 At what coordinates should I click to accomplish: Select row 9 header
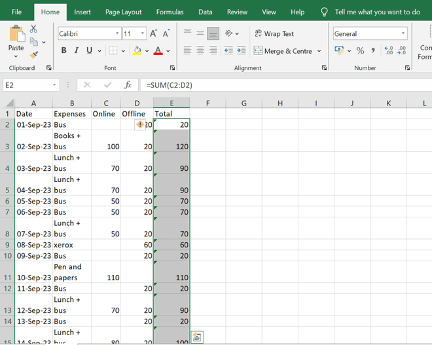point(7,245)
